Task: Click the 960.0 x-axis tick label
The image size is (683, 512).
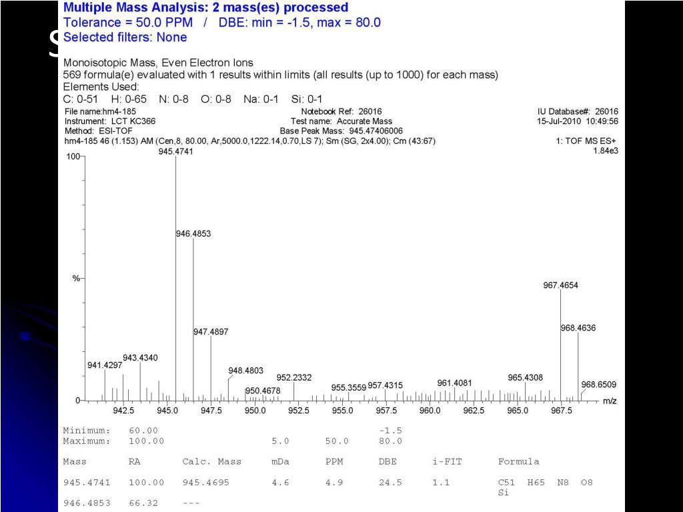Action: click(430, 411)
